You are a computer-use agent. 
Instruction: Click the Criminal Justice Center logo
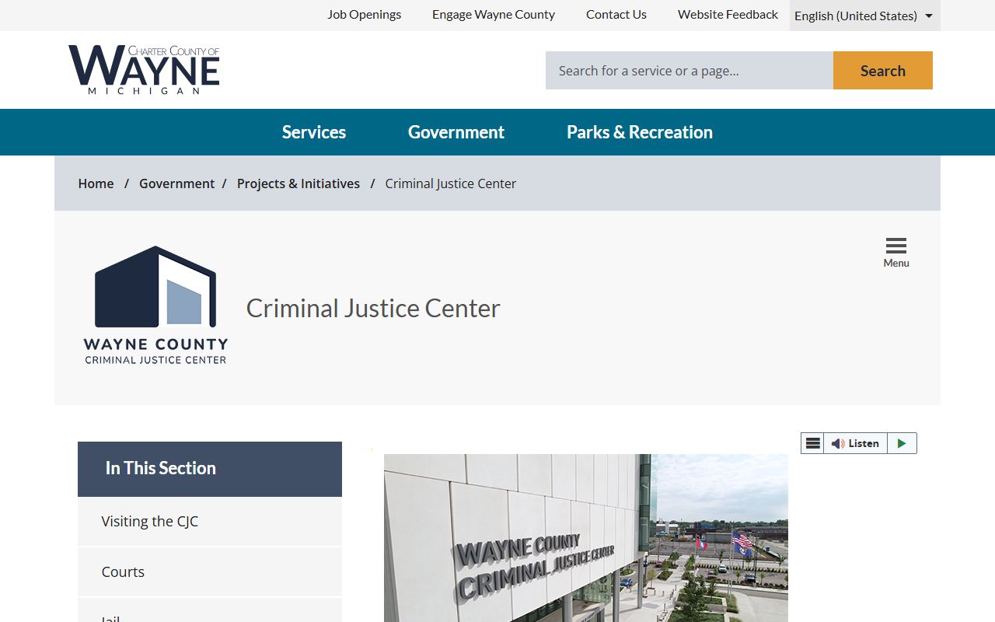[155, 306]
